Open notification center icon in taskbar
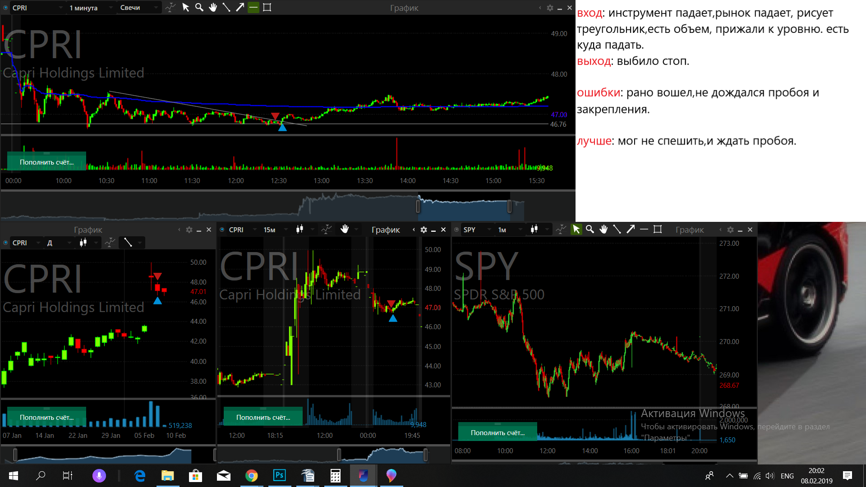 point(848,476)
